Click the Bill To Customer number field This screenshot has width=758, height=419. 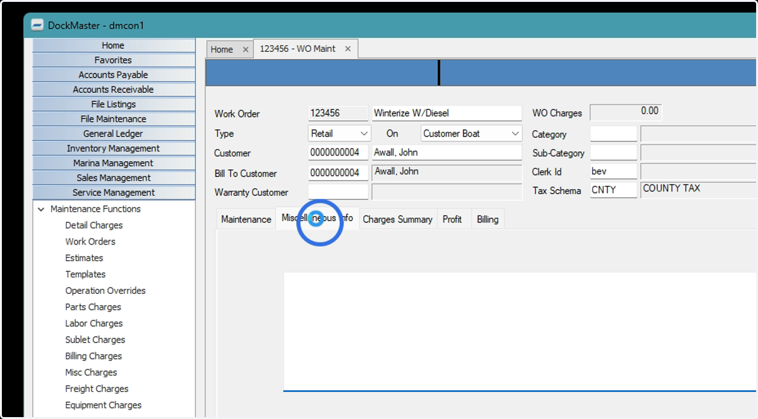tap(338, 173)
